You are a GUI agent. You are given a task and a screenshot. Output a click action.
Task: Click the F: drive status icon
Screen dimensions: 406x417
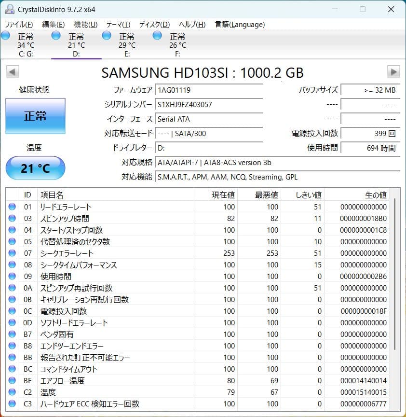157,35
